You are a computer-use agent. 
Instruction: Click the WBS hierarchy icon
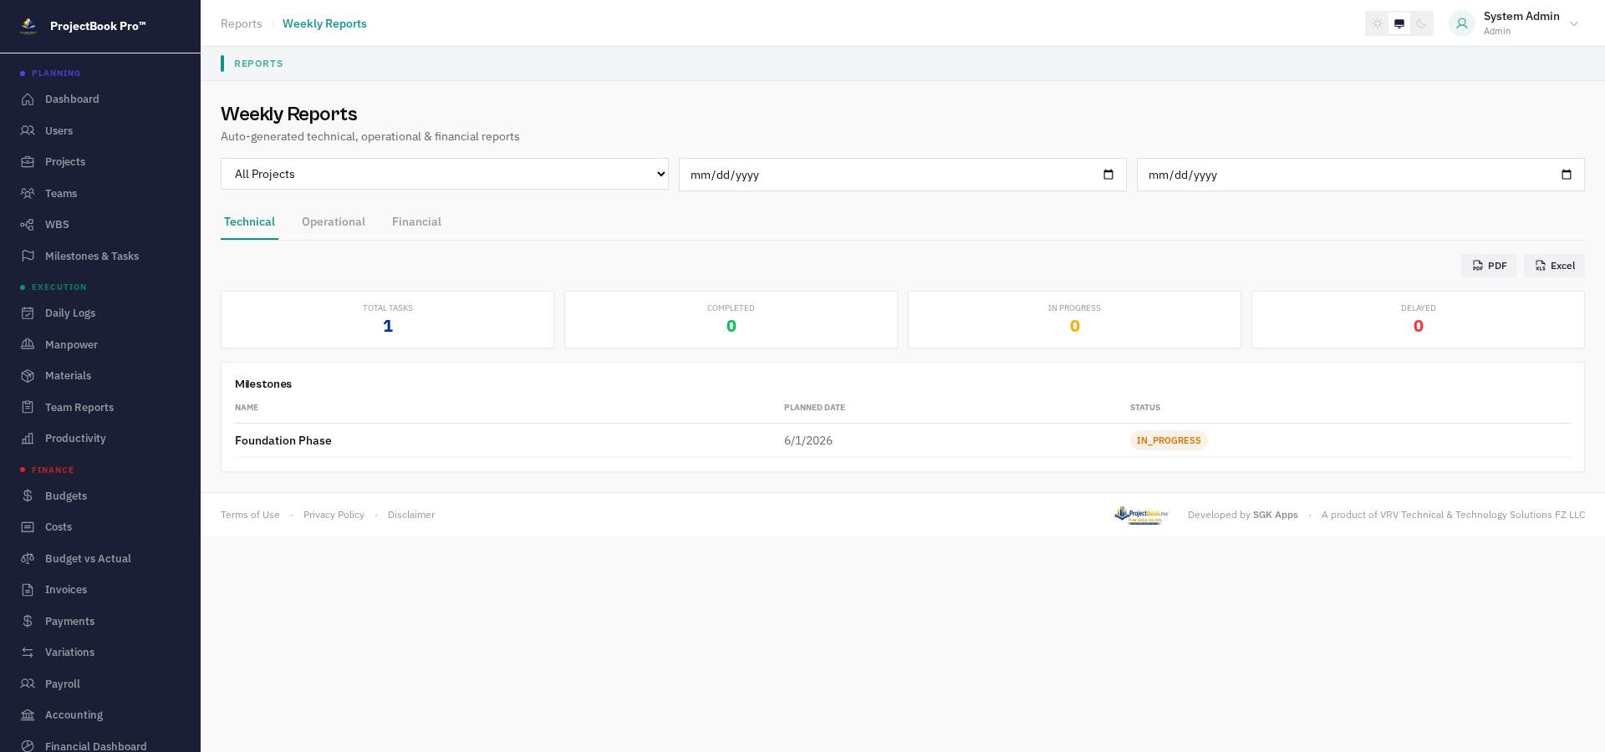28,225
